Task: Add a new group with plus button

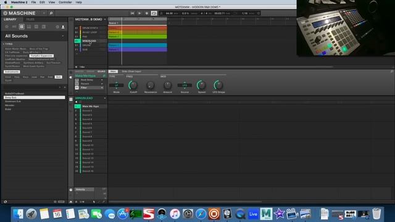Action: [77, 54]
